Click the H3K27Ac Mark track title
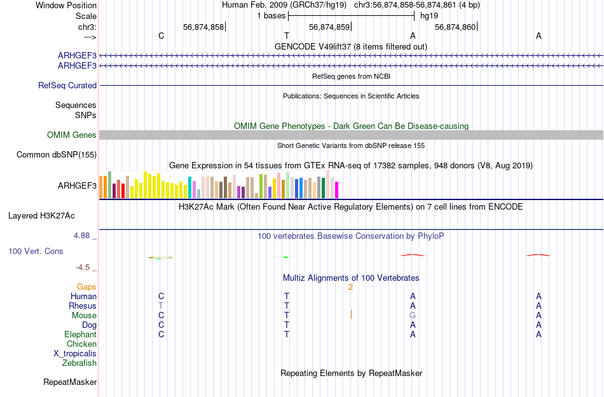 [351, 206]
